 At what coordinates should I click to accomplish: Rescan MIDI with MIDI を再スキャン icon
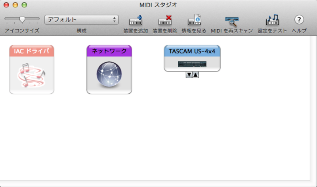[231, 21]
